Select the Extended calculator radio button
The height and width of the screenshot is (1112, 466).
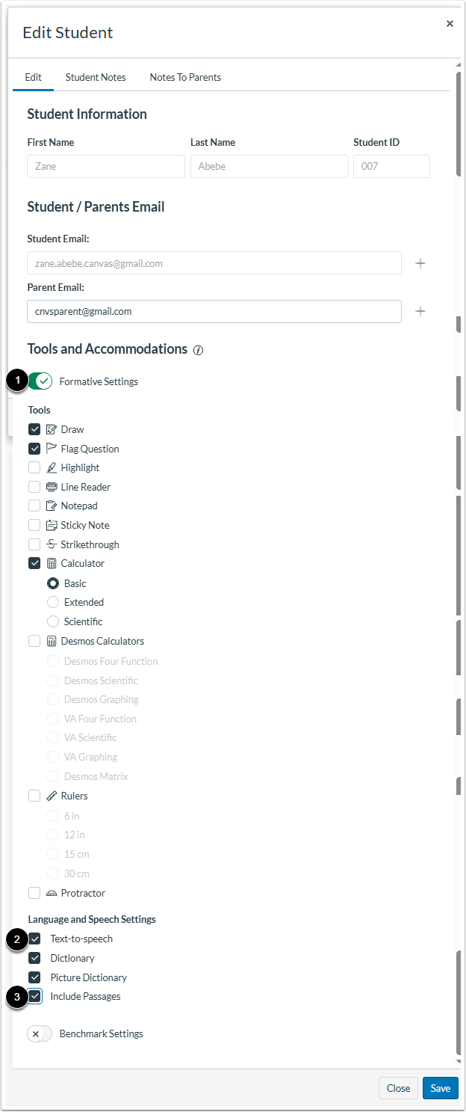coord(53,601)
